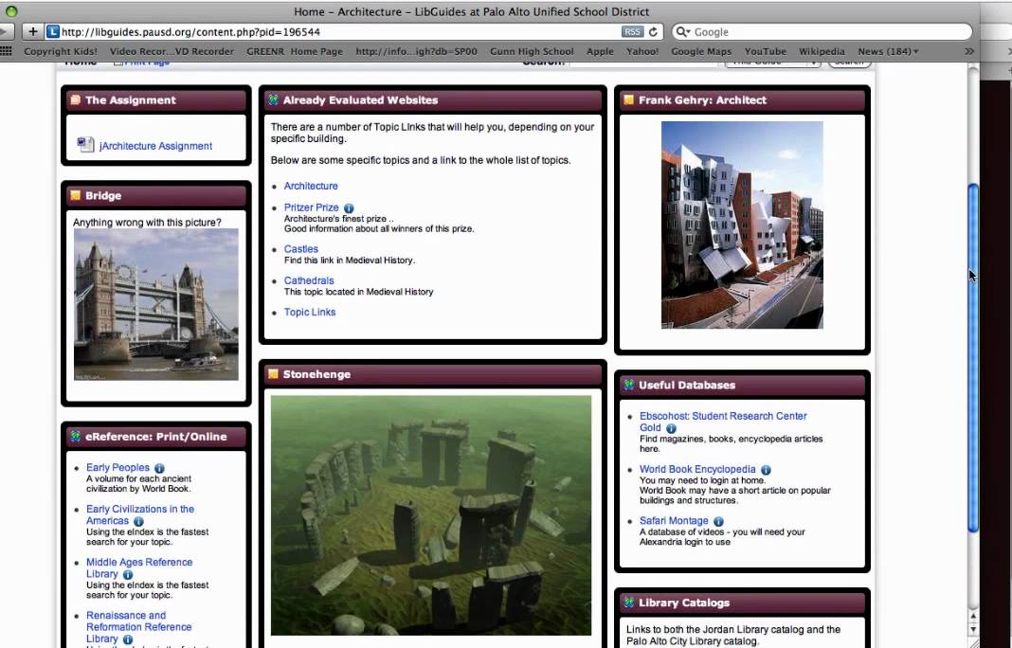Click the blue vertical scrollbar thumb
Image resolution: width=1012 pixels, height=648 pixels.
click(x=972, y=358)
